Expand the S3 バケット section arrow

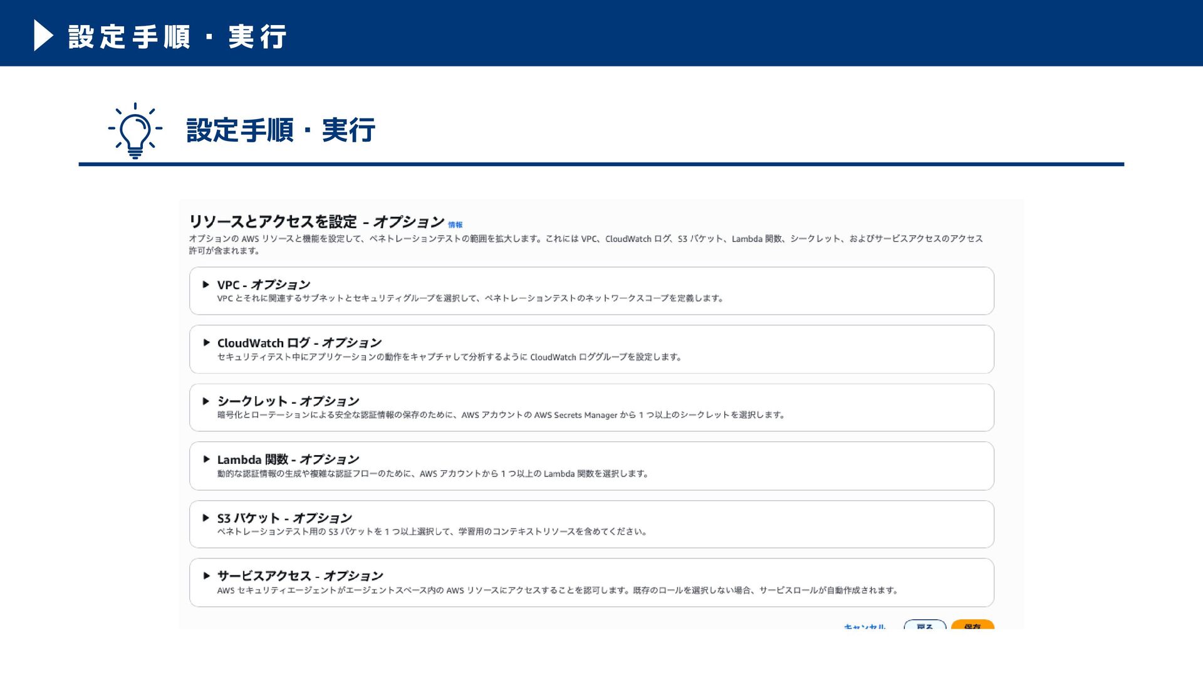click(x=206, y=518)
